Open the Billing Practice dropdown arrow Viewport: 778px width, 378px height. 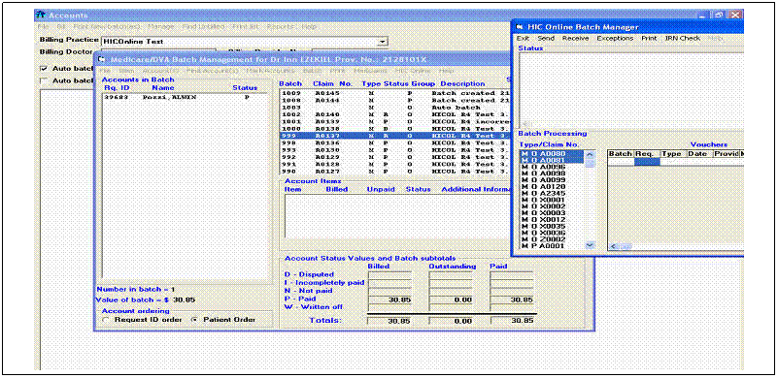pos(382,42)
